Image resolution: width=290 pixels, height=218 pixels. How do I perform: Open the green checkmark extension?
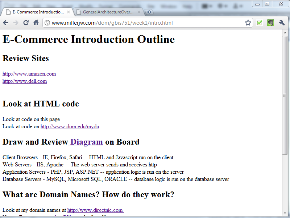[260, 23]
